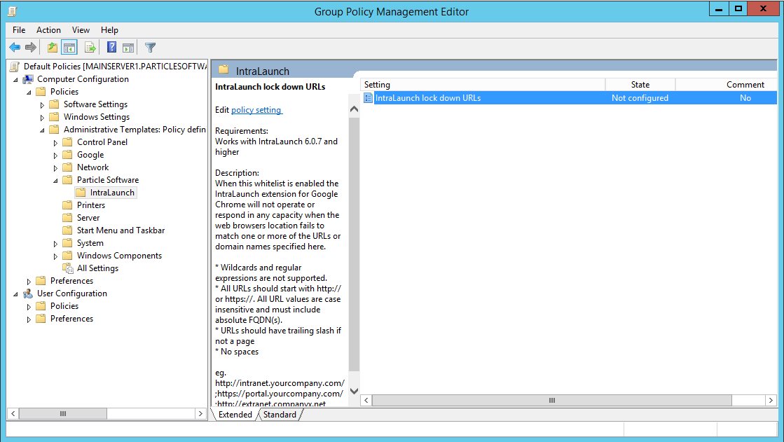The image size is (784, 442).
Task: Switch to the Standard tab
Action: 280,415
